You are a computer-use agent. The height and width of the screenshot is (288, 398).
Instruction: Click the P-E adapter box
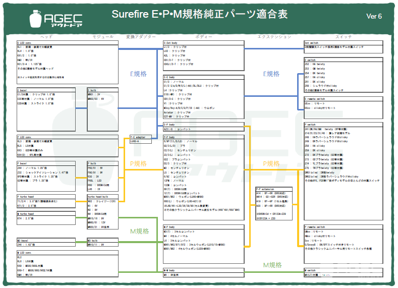tap(138, 139)
